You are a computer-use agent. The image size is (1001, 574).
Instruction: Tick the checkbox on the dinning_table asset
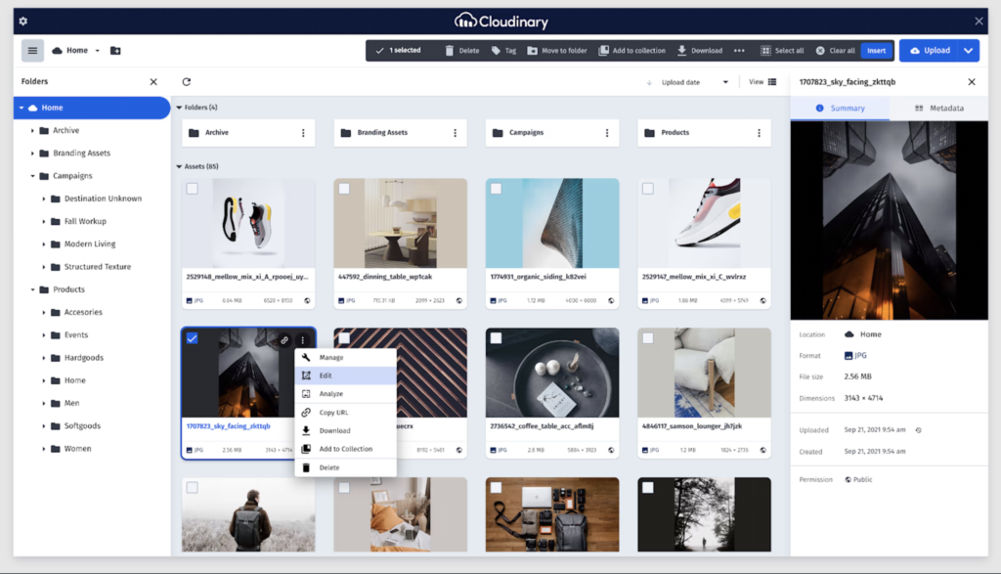[x=344, y=189]
